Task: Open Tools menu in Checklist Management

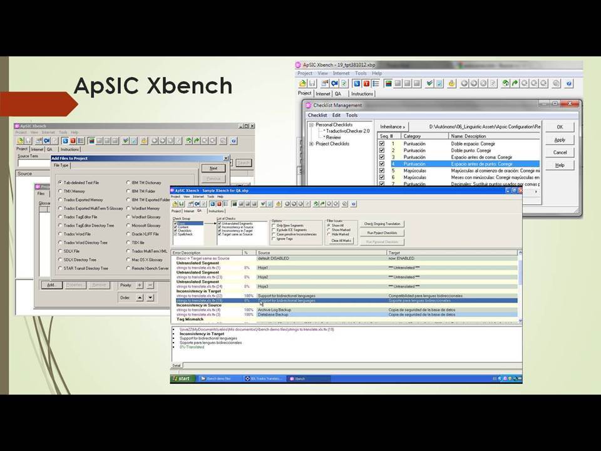Action: point(351,115)
